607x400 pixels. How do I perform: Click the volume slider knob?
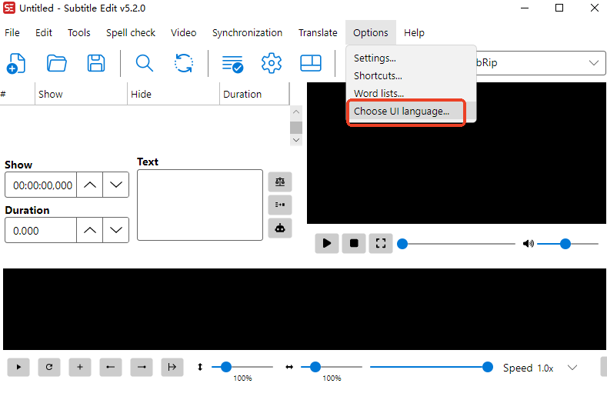click(x=565, y=244)
